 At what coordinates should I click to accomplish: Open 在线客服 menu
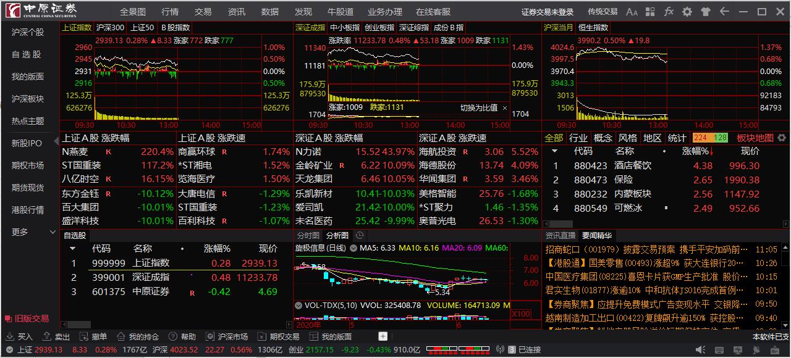(x=433, y=12)
